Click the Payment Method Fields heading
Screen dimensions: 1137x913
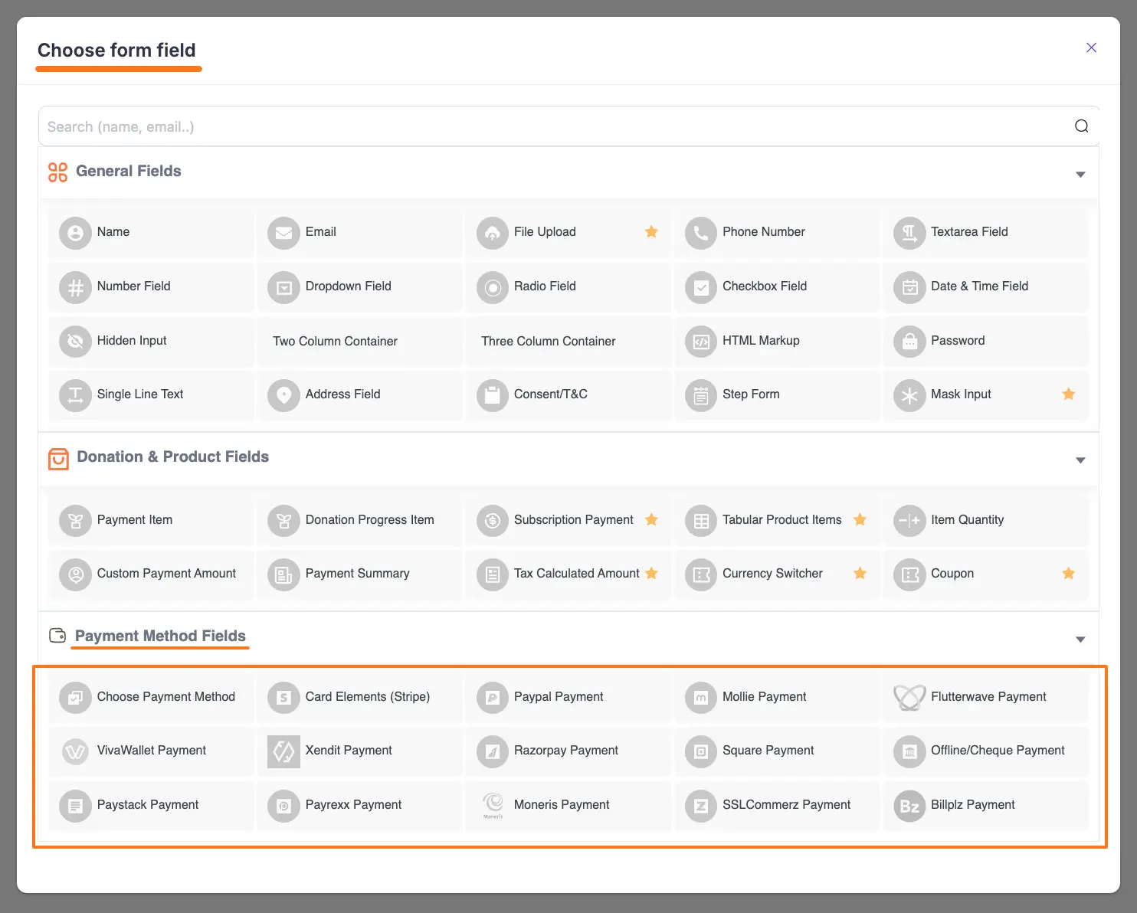[159, 636]
